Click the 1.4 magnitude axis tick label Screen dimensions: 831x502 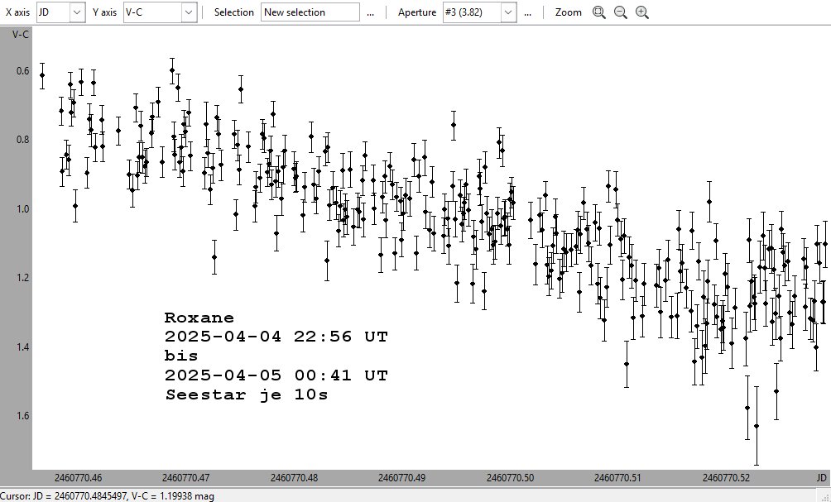pos(23,347)
